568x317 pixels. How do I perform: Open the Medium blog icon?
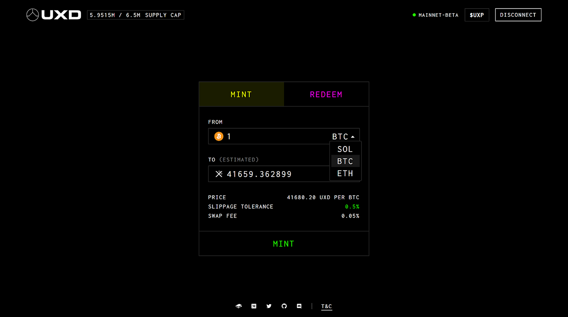tap(254, 306)
